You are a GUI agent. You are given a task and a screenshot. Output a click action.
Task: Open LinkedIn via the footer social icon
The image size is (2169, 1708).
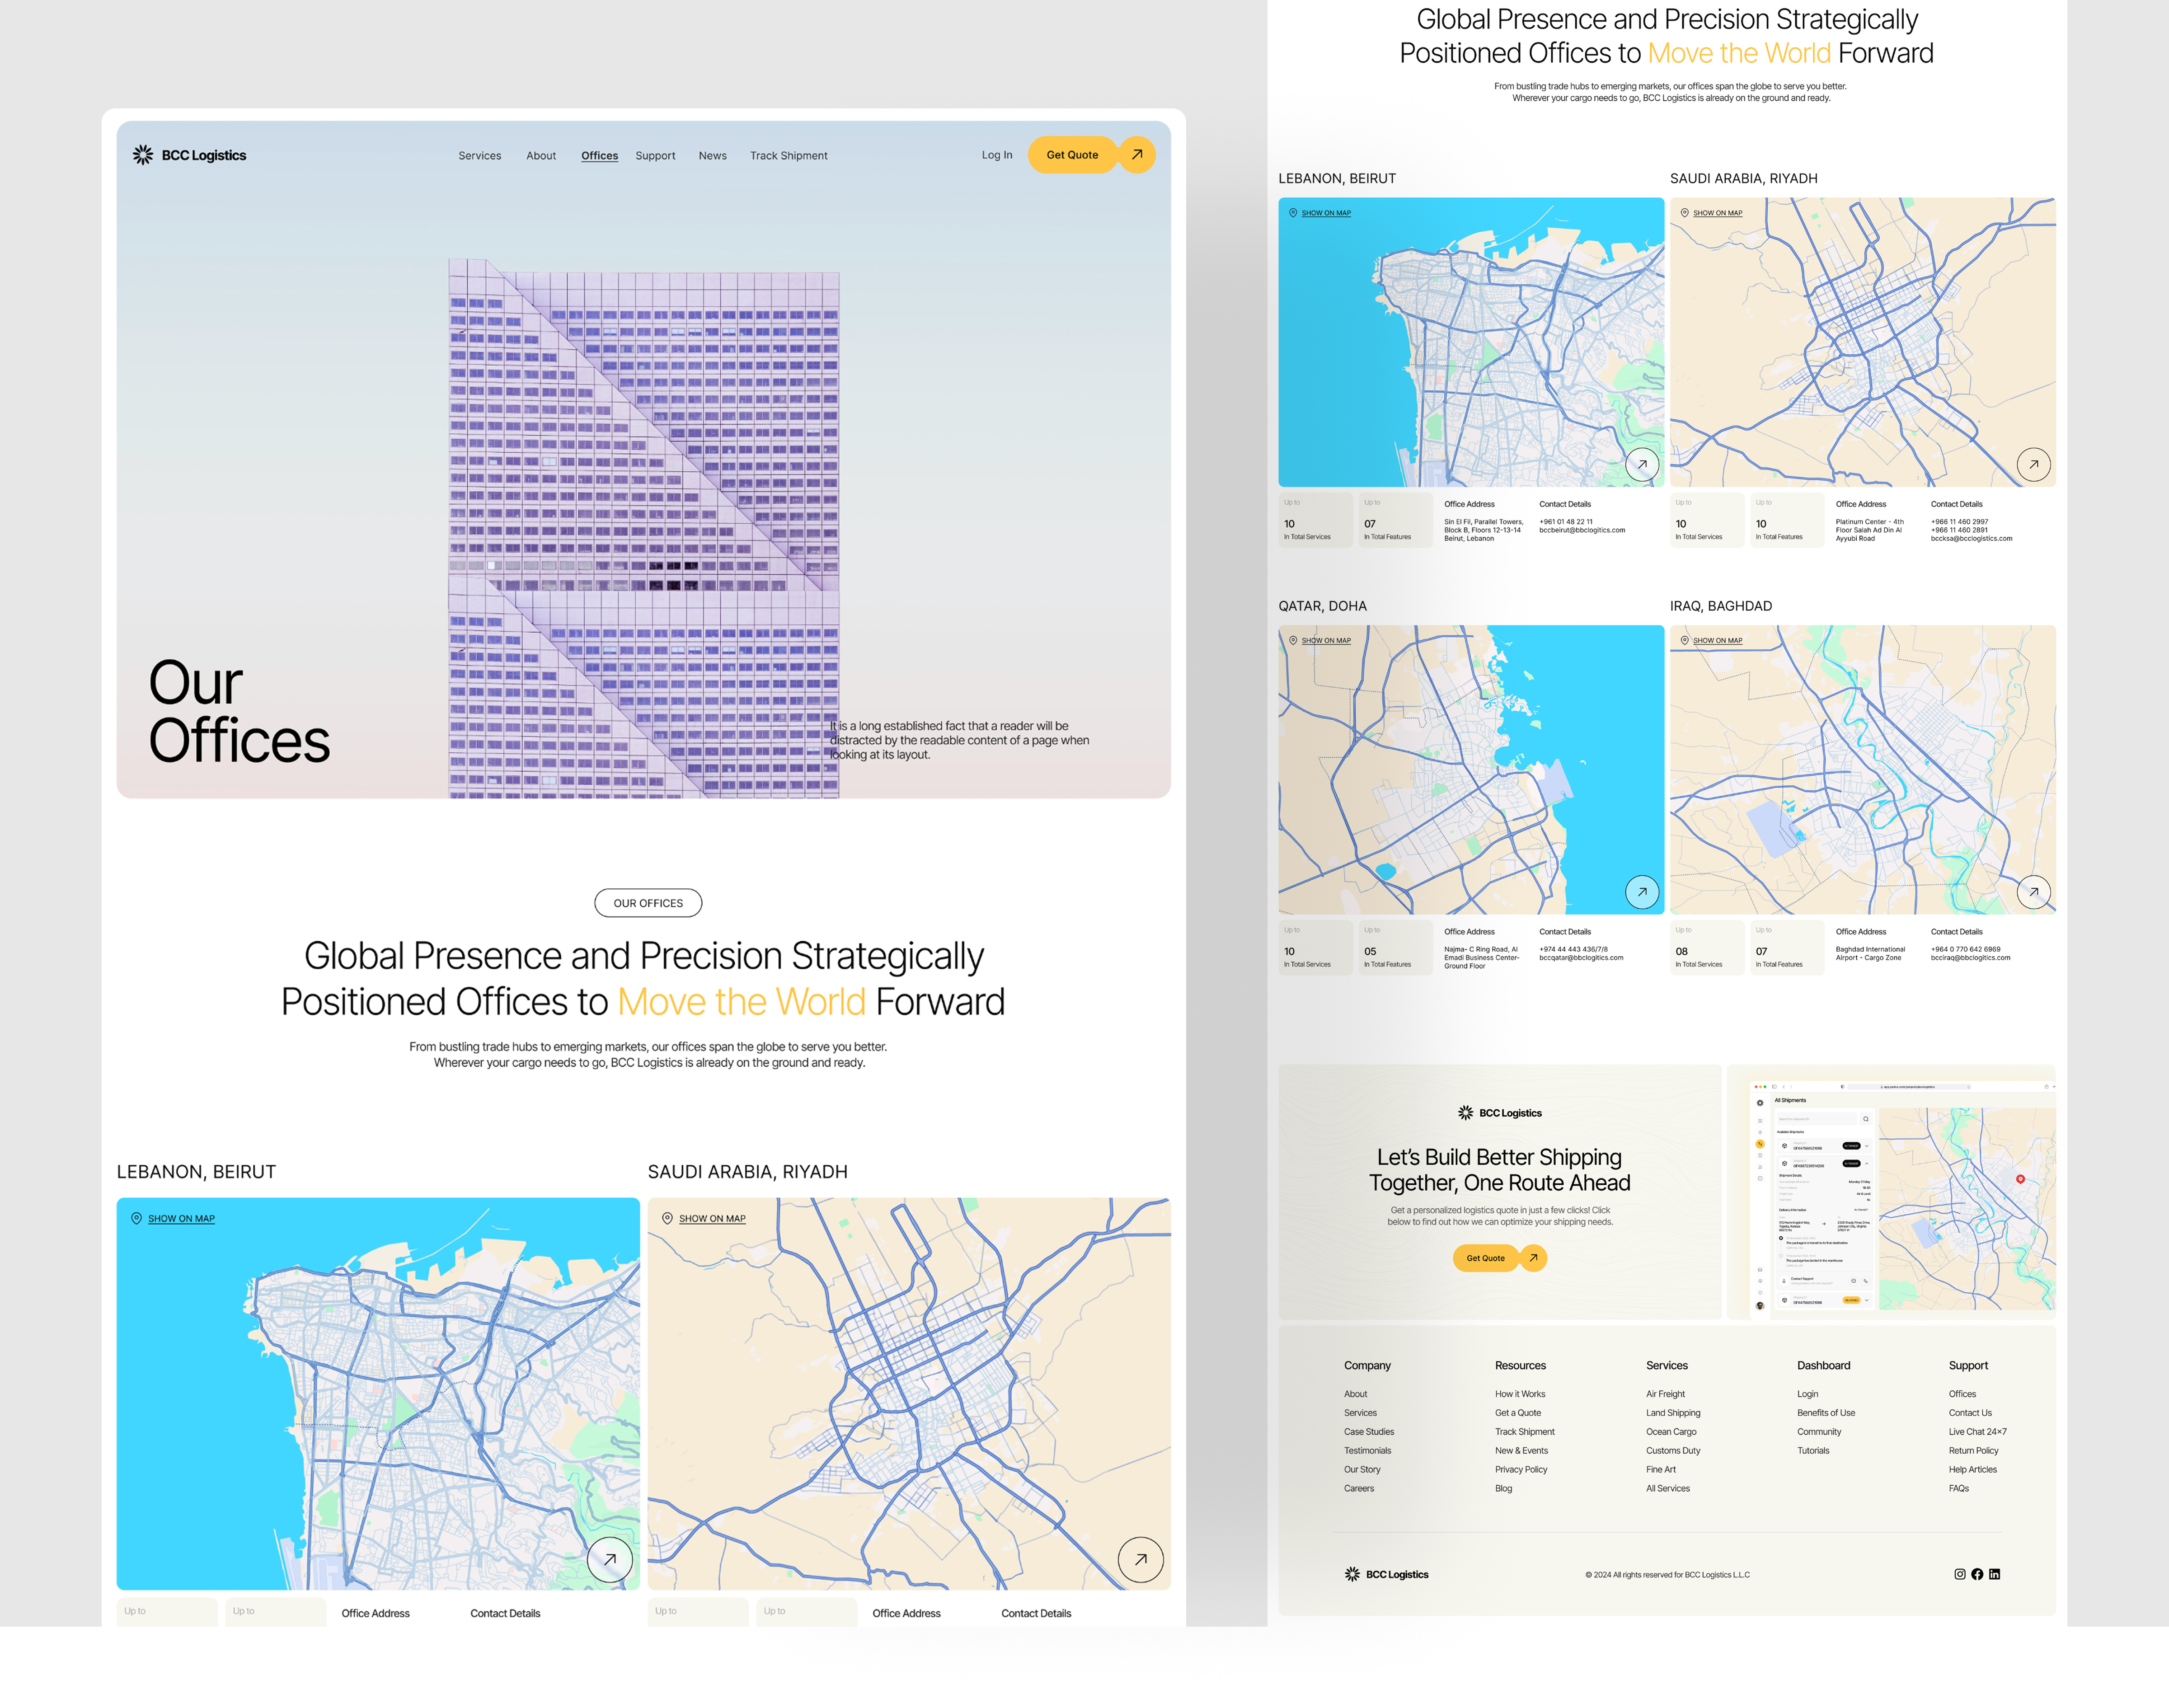(1995, 1574)
